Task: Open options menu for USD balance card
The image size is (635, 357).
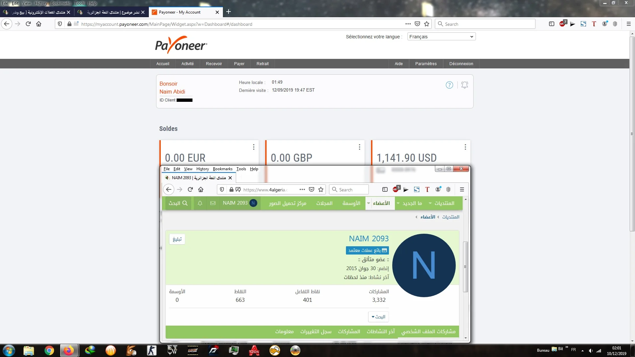Action: point(465,147)
